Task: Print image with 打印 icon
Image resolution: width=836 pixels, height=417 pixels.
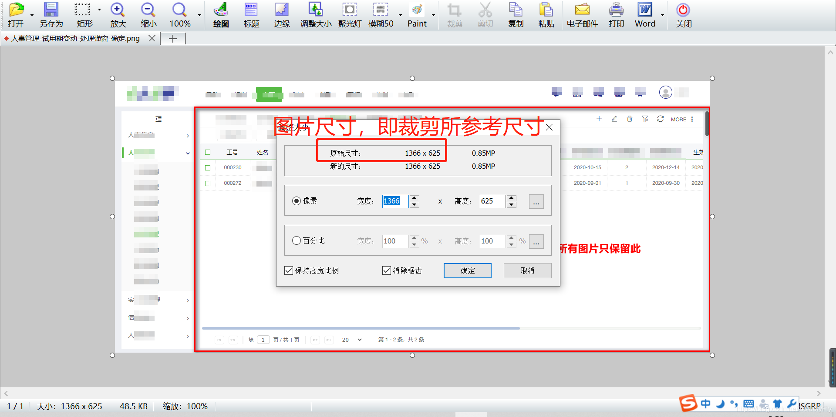Action: 616,15
